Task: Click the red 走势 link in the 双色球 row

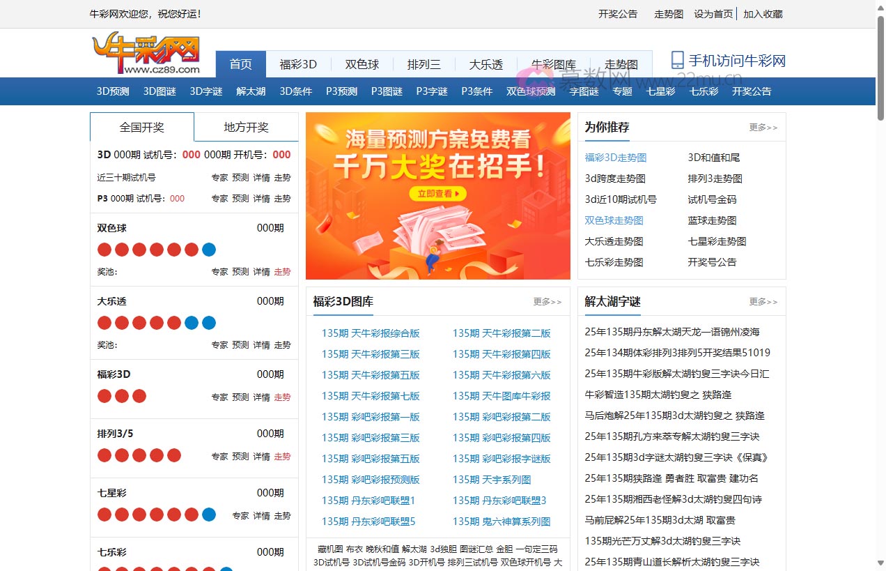Action: 282,272
